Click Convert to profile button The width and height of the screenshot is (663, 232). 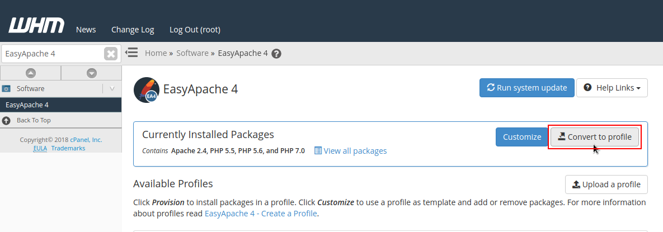(595, 137)
